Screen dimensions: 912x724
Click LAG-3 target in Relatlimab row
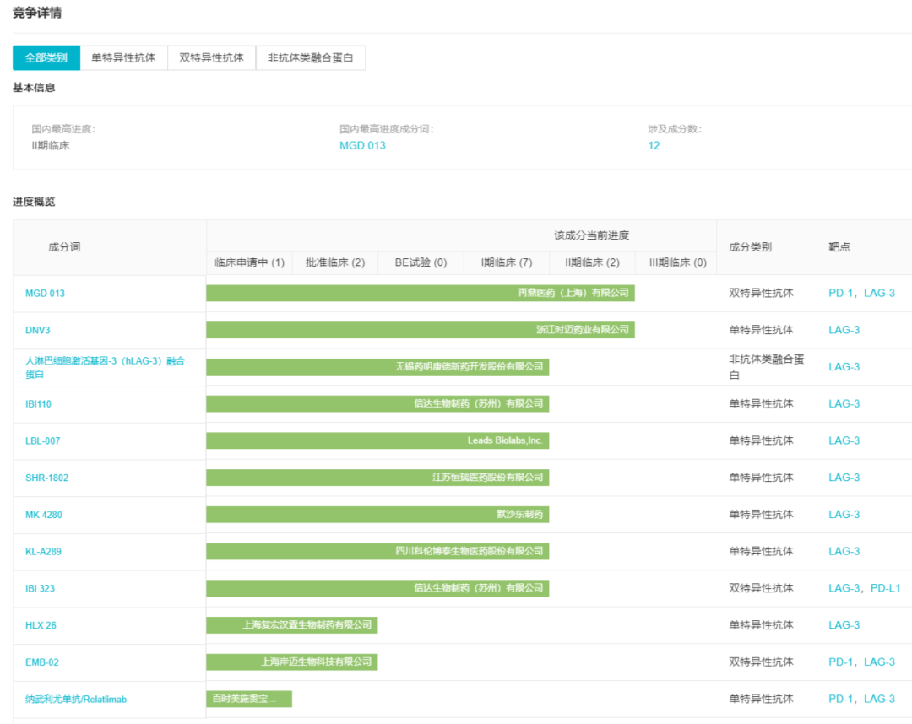tap(879, 699)
